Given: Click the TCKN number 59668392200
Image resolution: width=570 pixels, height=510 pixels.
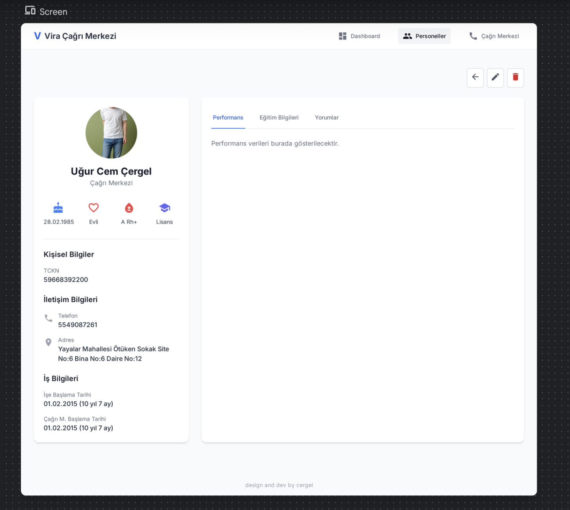Looking at the screenshot, I should tap(66, 280).
